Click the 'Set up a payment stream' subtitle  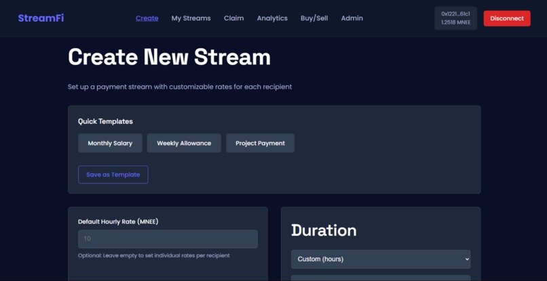pos(180,87)
